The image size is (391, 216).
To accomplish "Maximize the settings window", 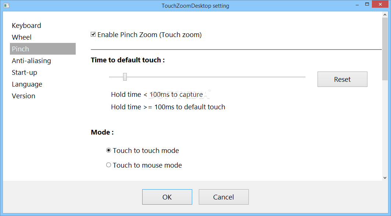I will pyautogui.click(x=367, y=4).
